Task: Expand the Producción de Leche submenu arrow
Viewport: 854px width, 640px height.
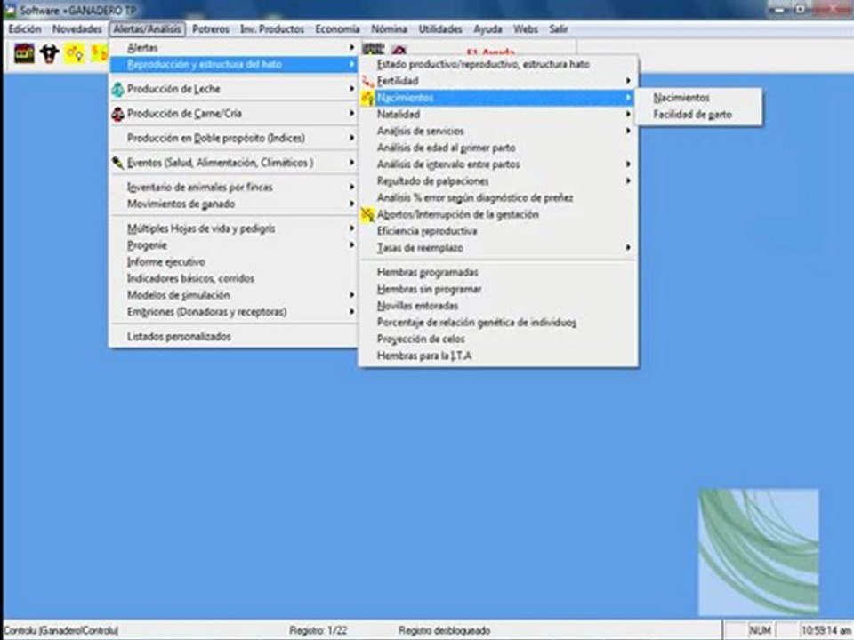Action: point(351,89)
